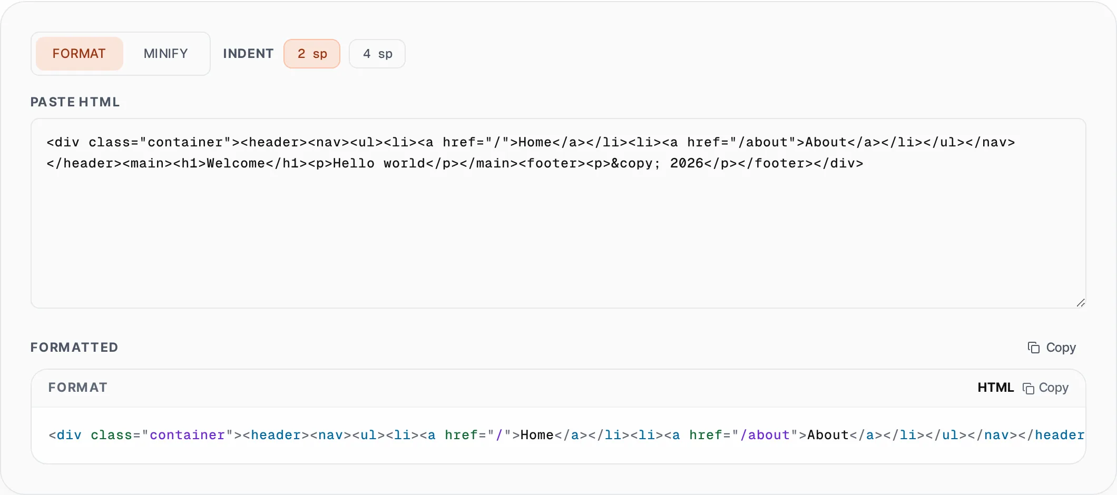Switch to MINIFY mode
The height and width of the screenshot is (495, 1117).
coord(165,54)
